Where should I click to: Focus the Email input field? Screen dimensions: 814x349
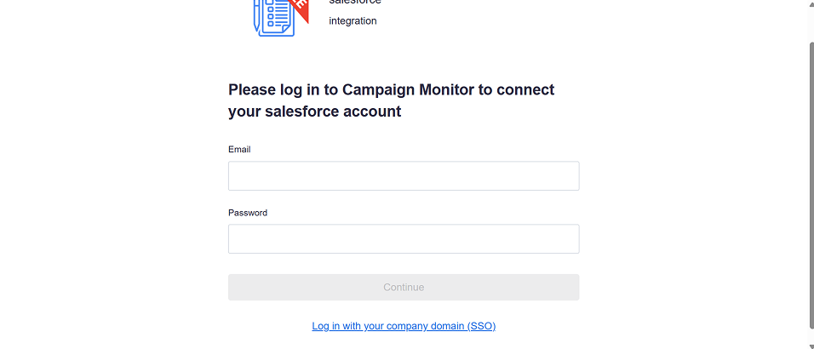tap(404, 175)
